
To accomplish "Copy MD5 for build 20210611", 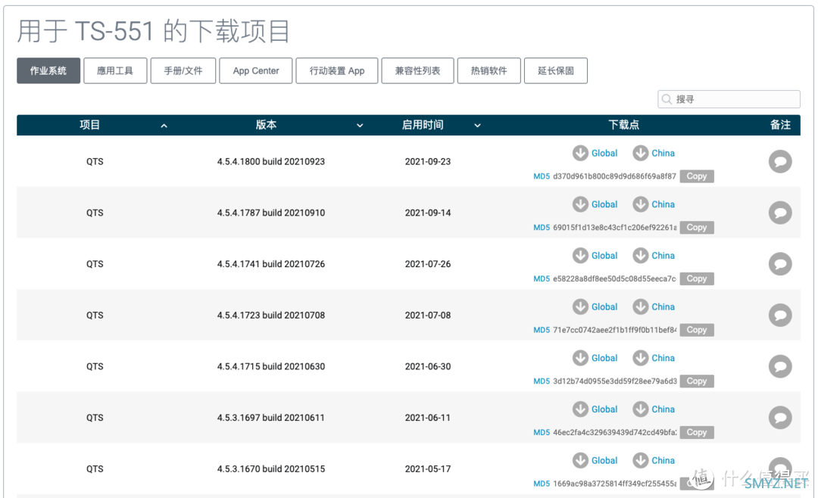I will [697, 432].
